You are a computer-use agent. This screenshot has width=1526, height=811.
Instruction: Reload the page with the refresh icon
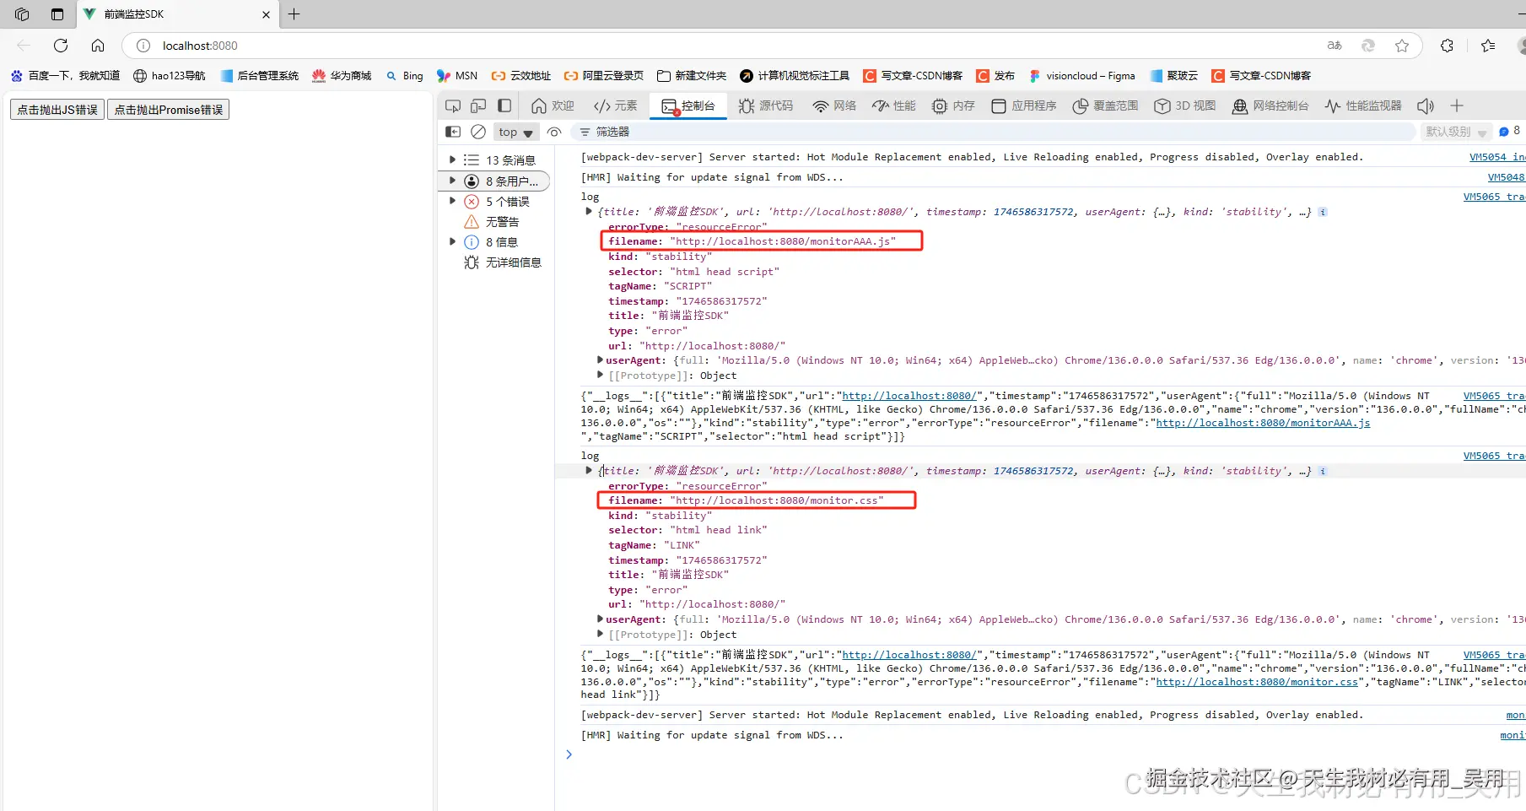(61, 46)
